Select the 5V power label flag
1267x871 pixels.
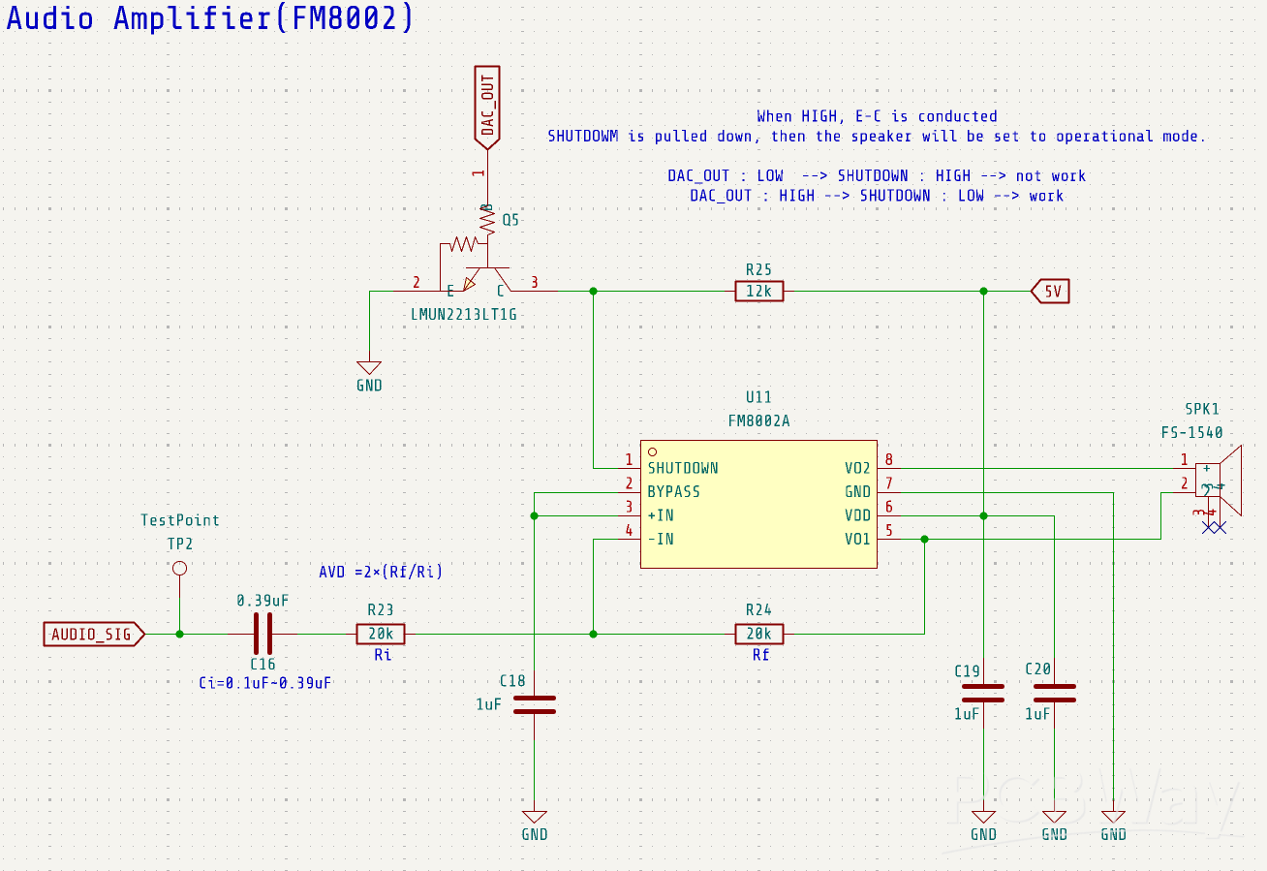[1051, 291]
